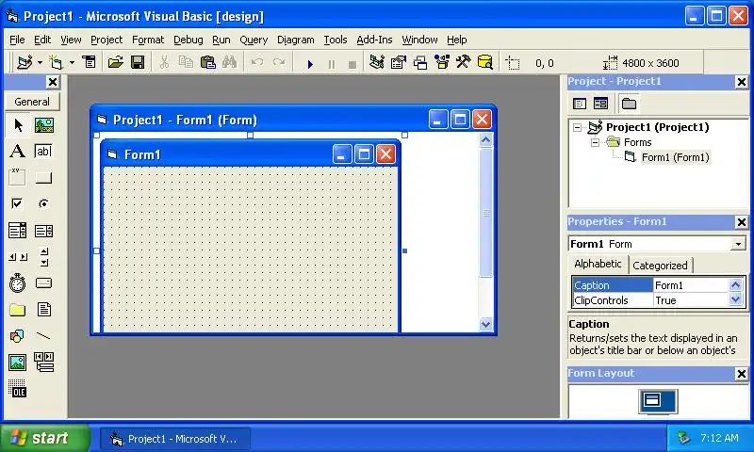754x452 pixels.
Task: Click the End stop button in the toolbar
Action: coord(352,64)
